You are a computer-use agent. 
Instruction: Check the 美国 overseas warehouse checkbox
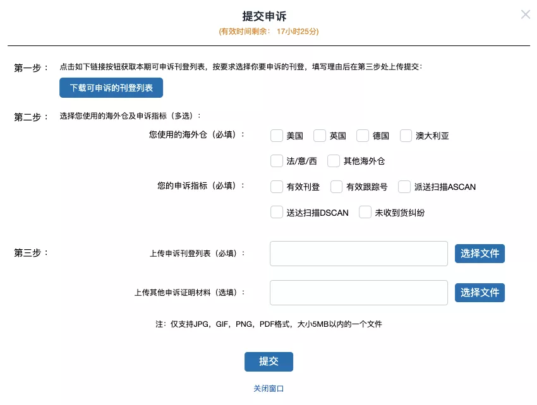277,136
